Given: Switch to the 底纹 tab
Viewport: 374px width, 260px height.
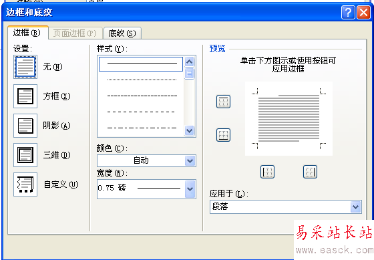Looking at the screenshot, I should point(122,33).
